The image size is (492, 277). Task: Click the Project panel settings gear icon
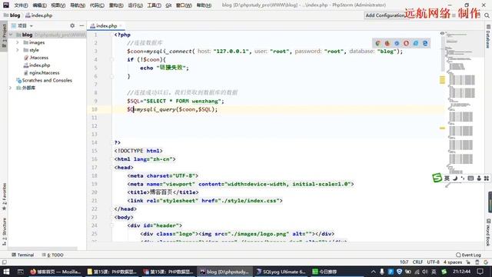(x=72, y=25)
